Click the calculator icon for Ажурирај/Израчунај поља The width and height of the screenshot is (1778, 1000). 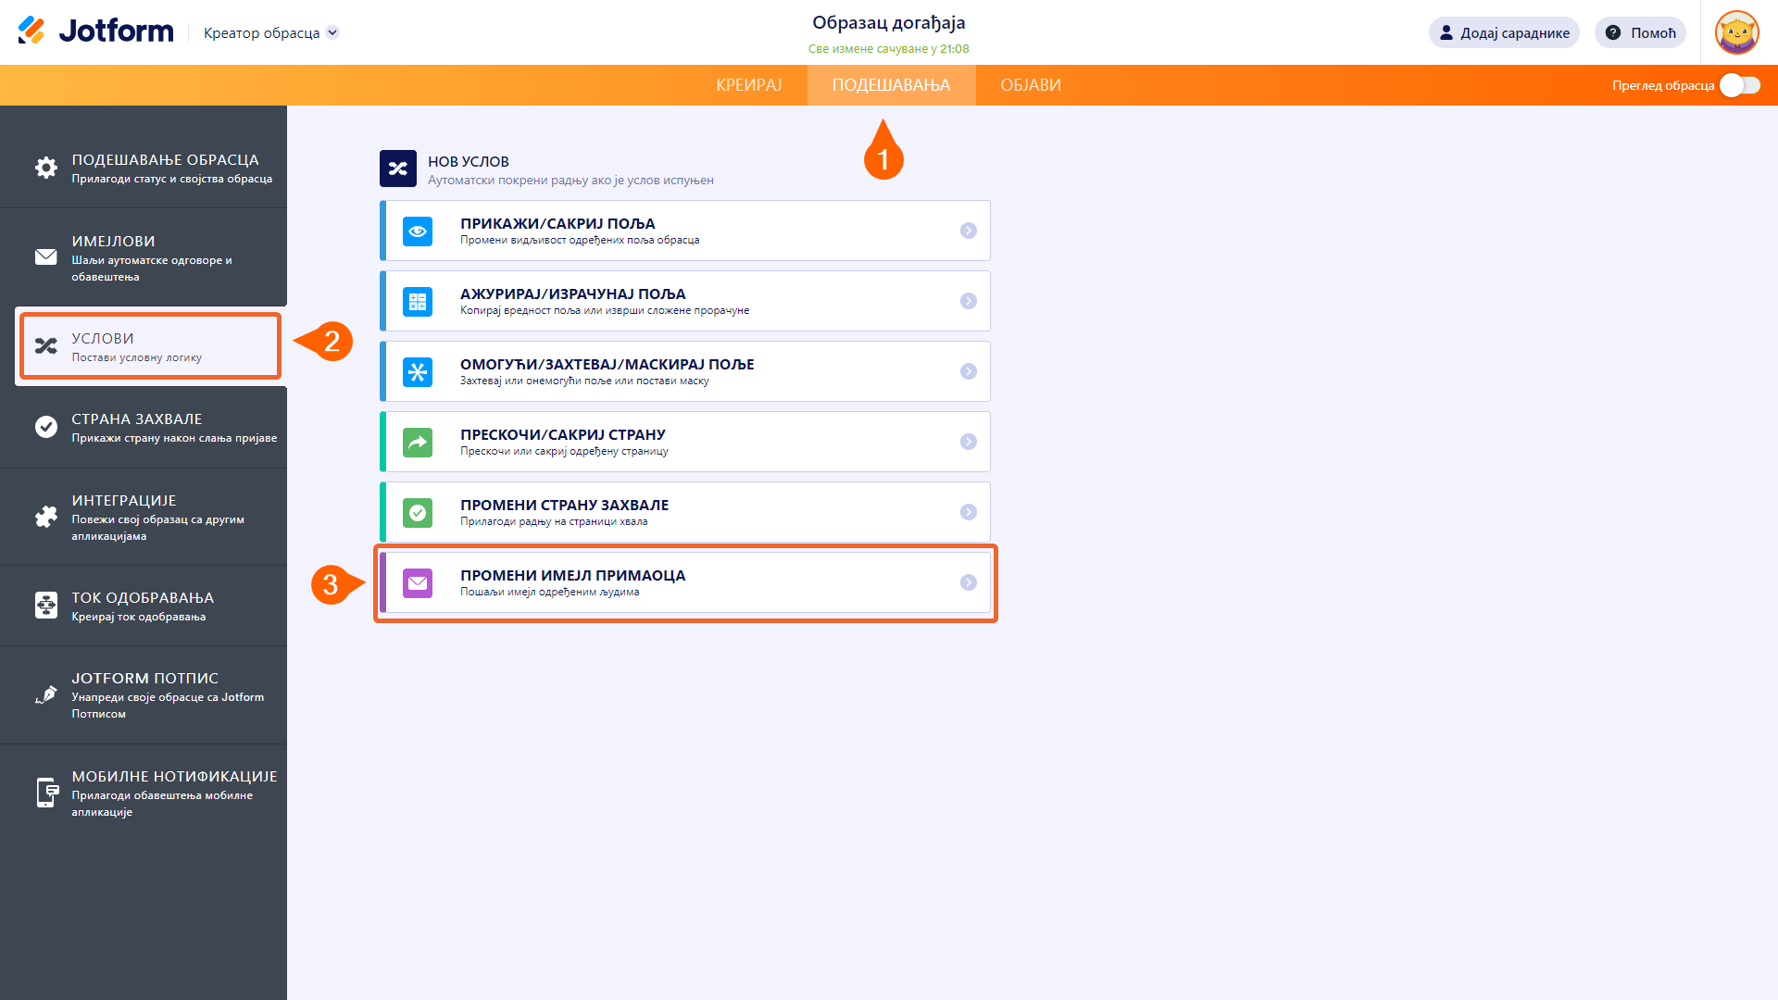click(x=418, y=301)
